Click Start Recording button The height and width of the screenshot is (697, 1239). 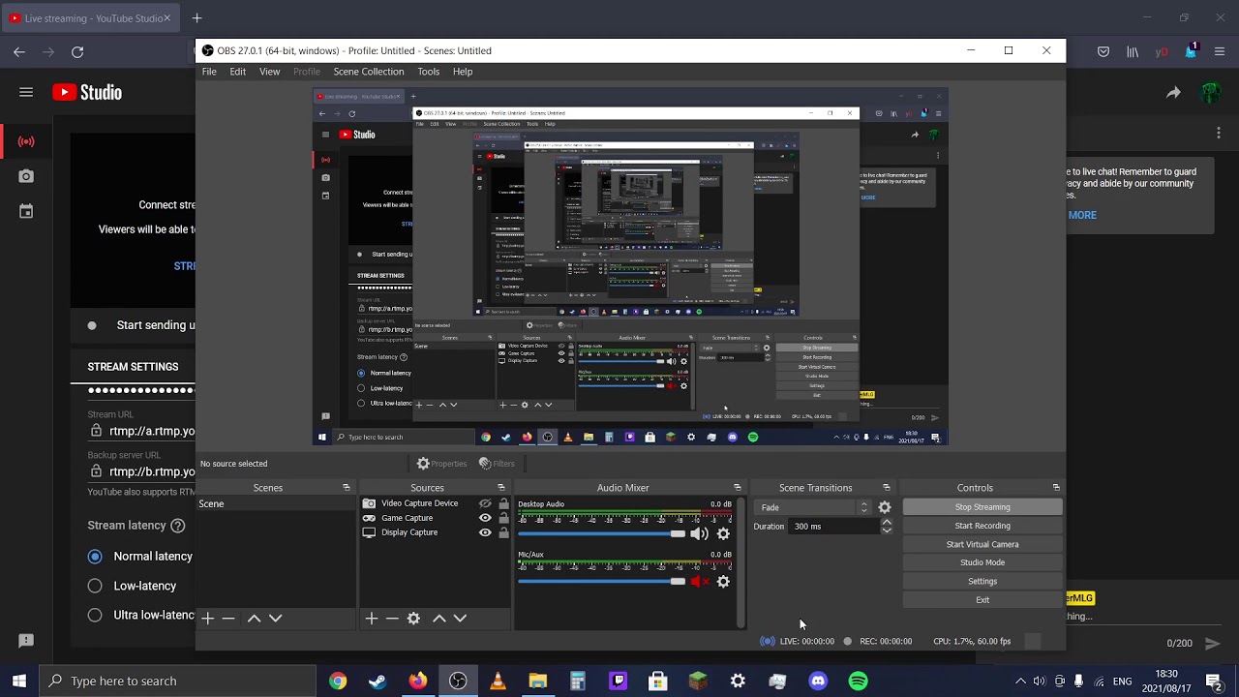[x=982, y=526]
